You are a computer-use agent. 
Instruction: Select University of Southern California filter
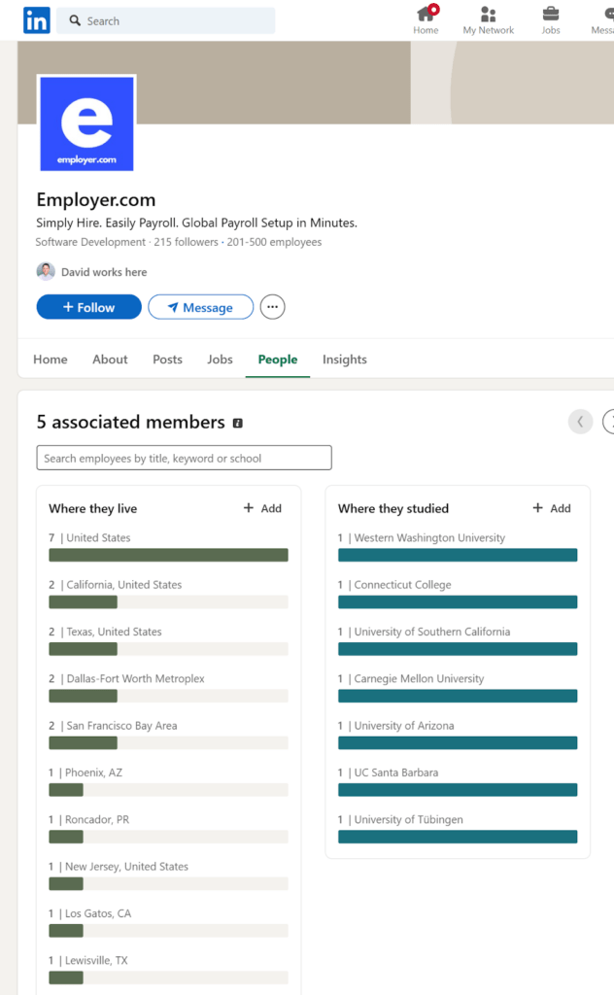point(458,640)
